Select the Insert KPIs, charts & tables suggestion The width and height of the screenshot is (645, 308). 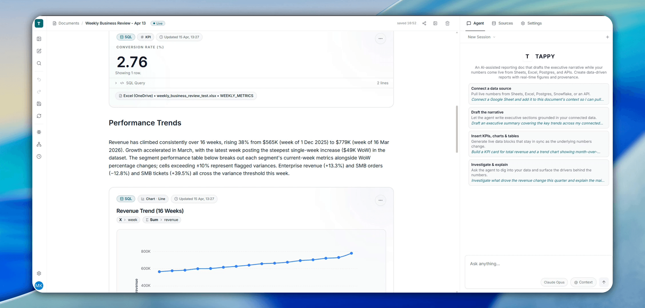point(539,144)
